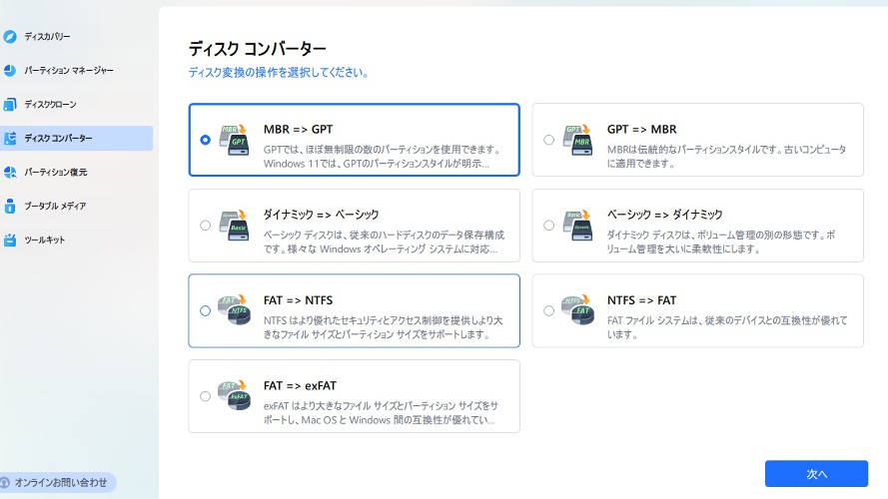The height and width of the screenshot is (499, 888).
Task: Click the パーティション マネージャー pie icon
Action: pos(10,70)
